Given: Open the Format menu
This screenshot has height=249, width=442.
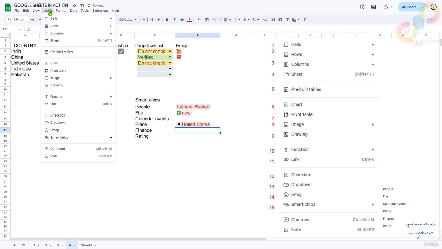Looking at the screenshot, I should click(x=61, y=11).
